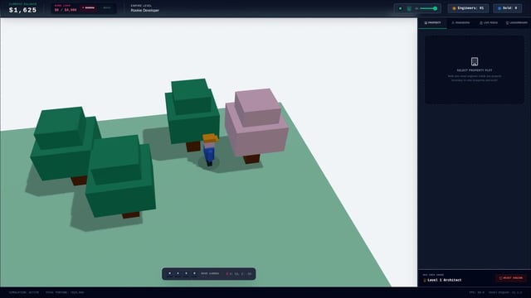Click the round green sound icon
The height and width of the screenshot is (298, 531).
click(x=400, y=8)
